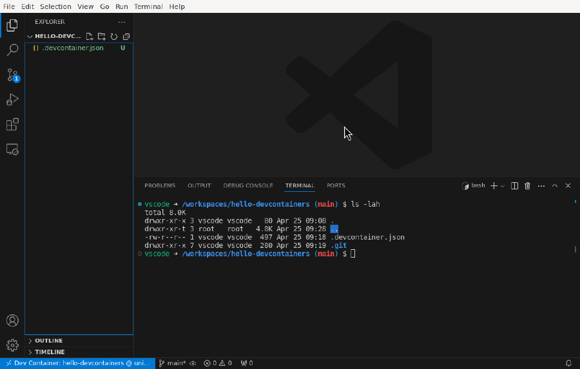The height and width of the screenshot is (369, 580).
Task: Open the Manage gear icon
Action: [12, 345]
